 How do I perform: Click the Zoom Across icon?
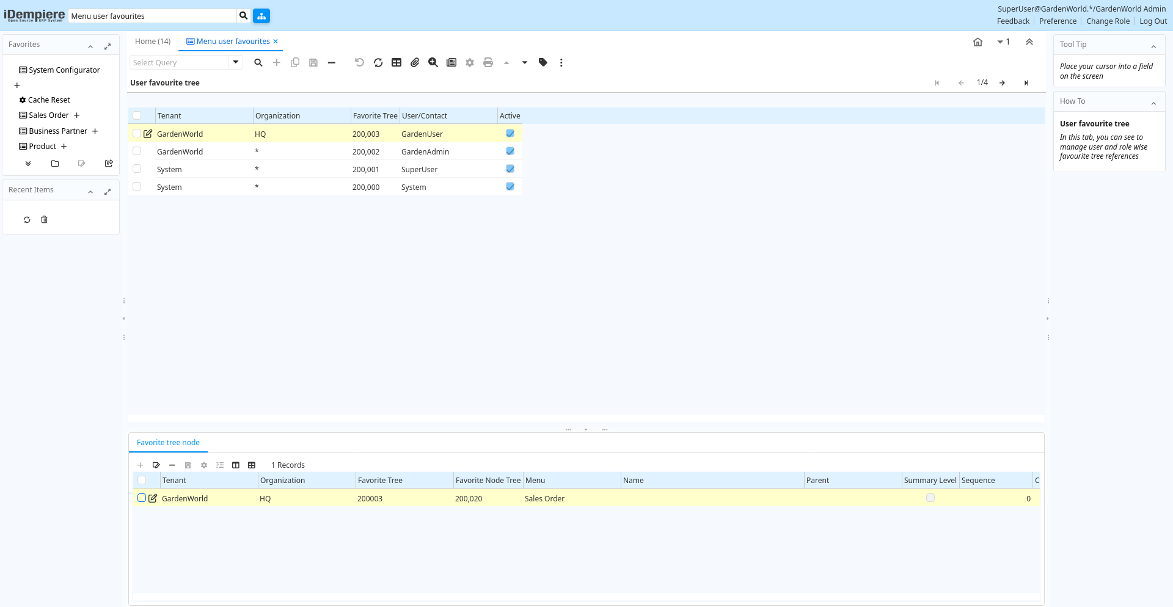point(433,62)
